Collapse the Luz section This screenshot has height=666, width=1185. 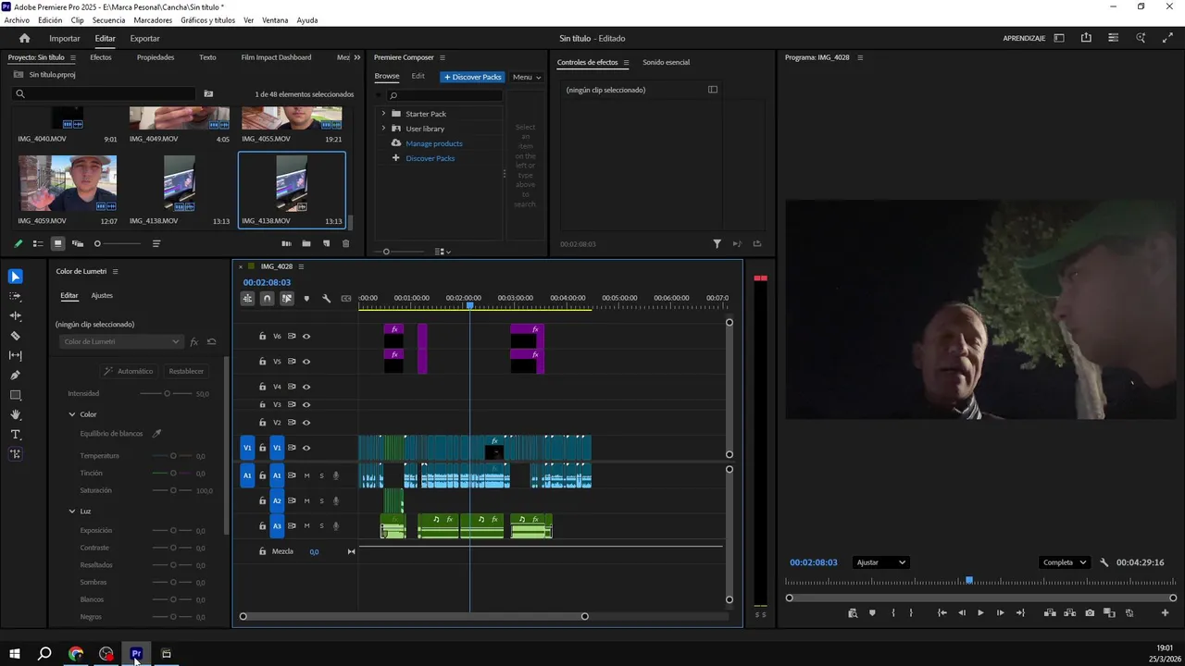coord(72,512)
